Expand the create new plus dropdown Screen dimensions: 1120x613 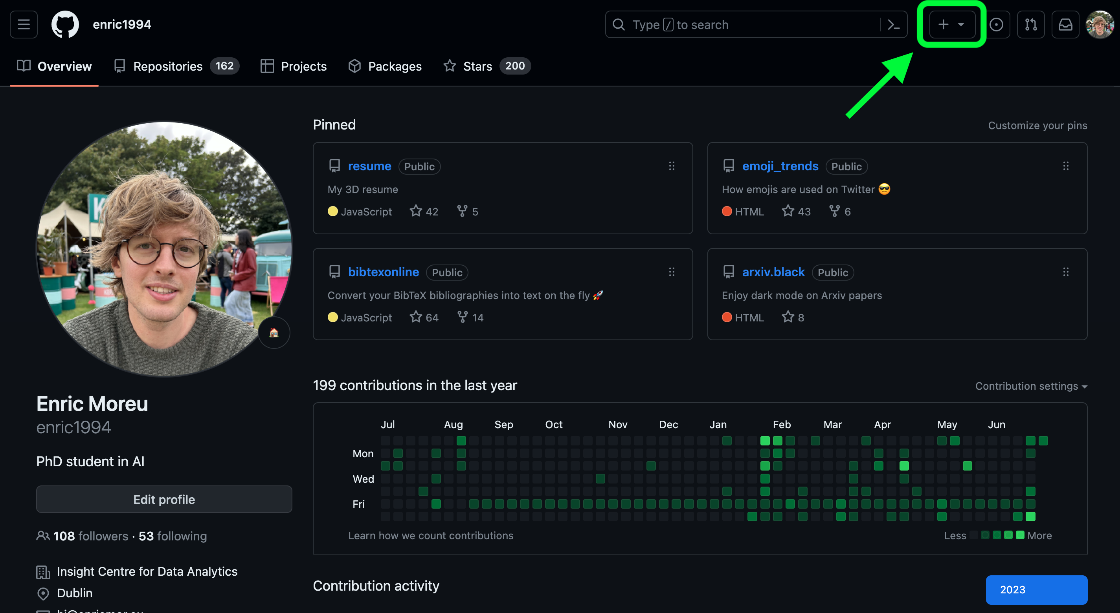tap(951, 25)
